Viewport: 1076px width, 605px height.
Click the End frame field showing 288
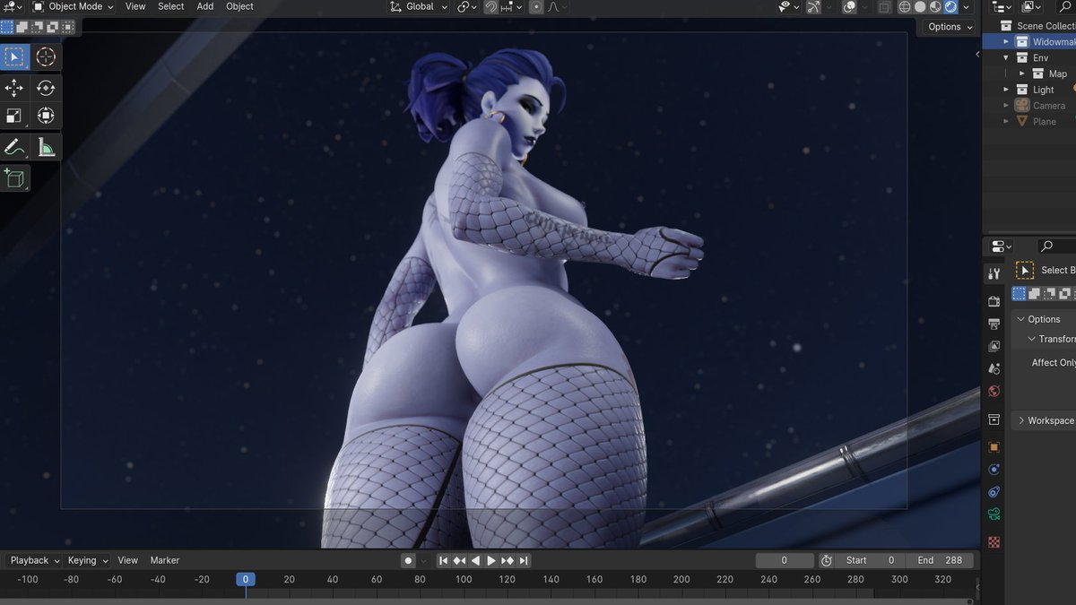(x=939, y=560)
